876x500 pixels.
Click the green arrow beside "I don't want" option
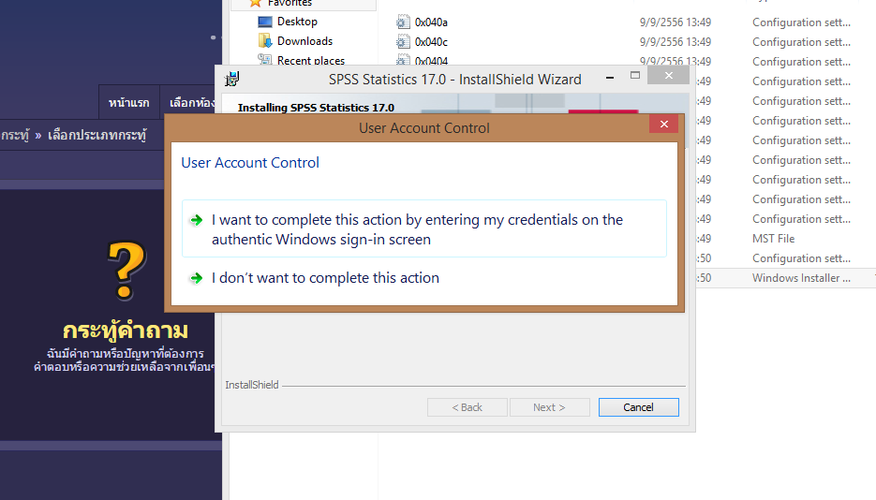(196, 278)
